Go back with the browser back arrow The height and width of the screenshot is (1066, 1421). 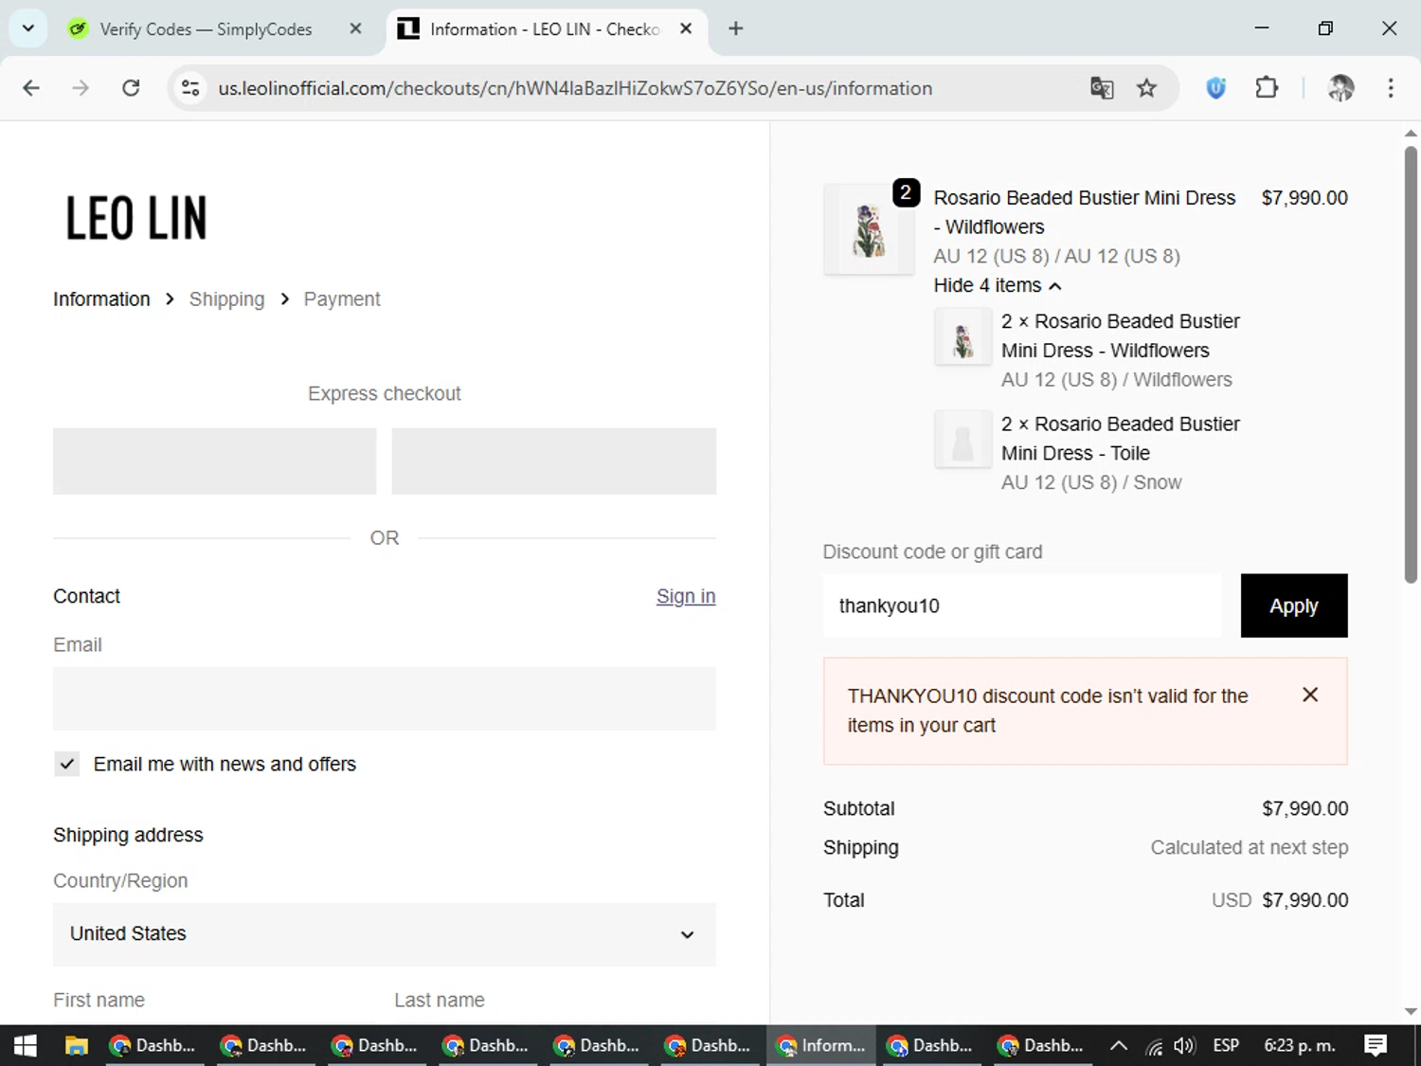pyautogui.click(x=31, y=88)
